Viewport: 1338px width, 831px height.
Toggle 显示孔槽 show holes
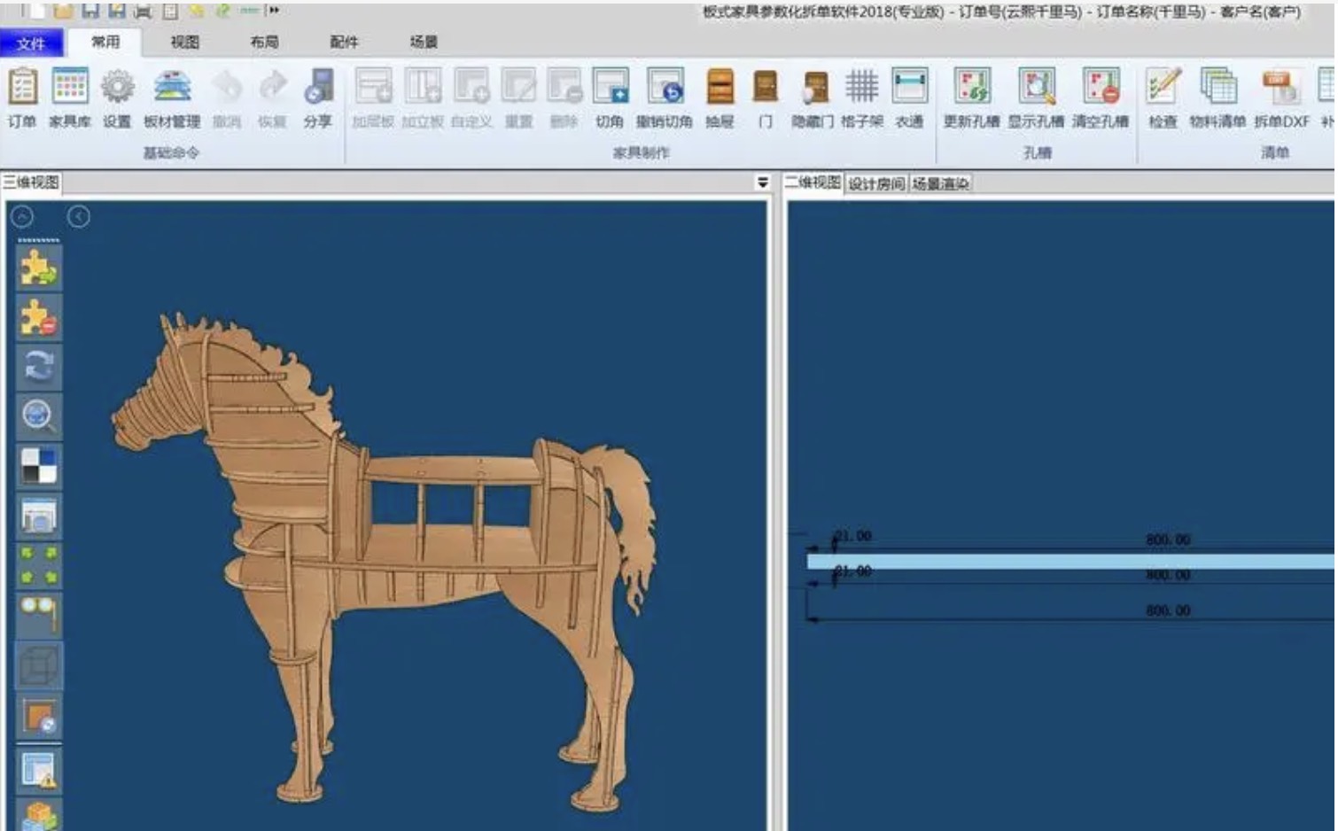[1036, 97]
